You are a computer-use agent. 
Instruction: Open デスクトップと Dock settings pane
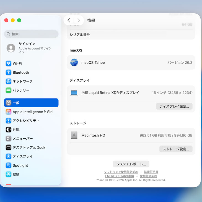tap(29, 147)
